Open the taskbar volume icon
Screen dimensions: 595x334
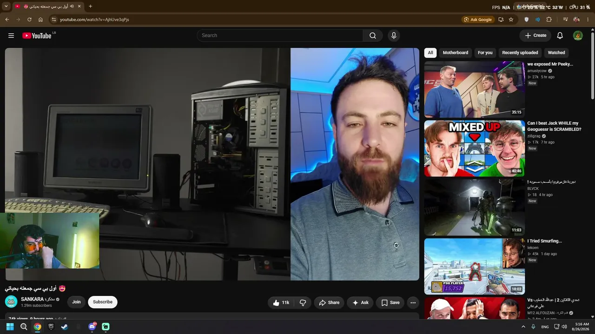click(564, 327)
